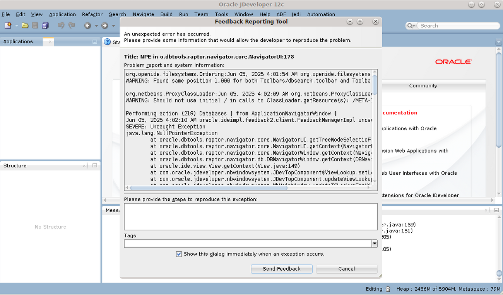Open the editor tab list dropdown arrow
Screen dimensions: 503x295
[x=498, y=42]
